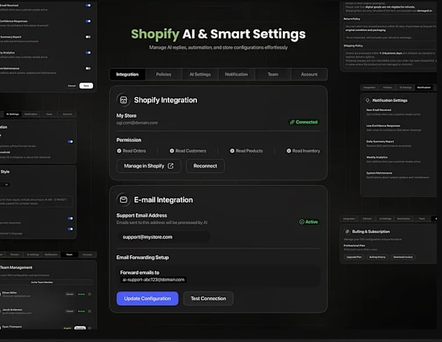Viewport: 442px width, 342px height.
Task: Click New Email Received row on the right
Action: (x=393, y=112)
